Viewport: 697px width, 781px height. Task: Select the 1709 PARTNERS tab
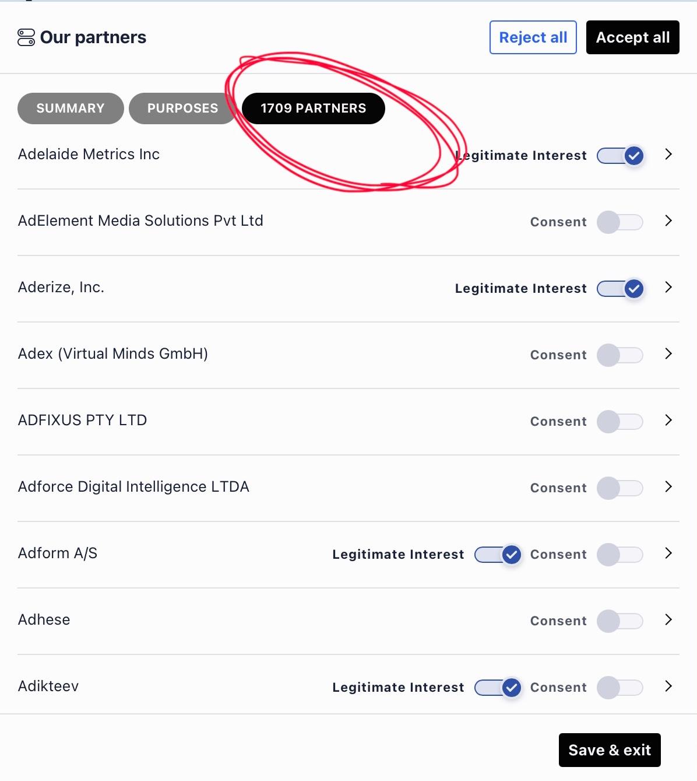pos(314,108)
